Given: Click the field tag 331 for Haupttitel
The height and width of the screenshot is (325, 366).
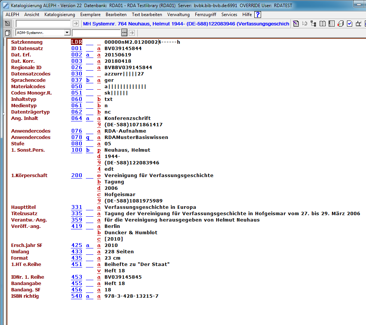Looking at the screenshot, I should pyautogui.click(x=77, y=207).
